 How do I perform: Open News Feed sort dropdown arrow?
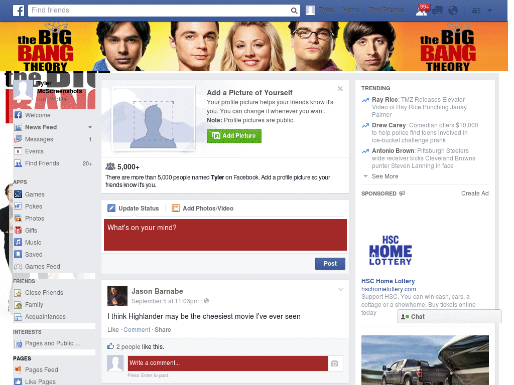pos(90,127)
